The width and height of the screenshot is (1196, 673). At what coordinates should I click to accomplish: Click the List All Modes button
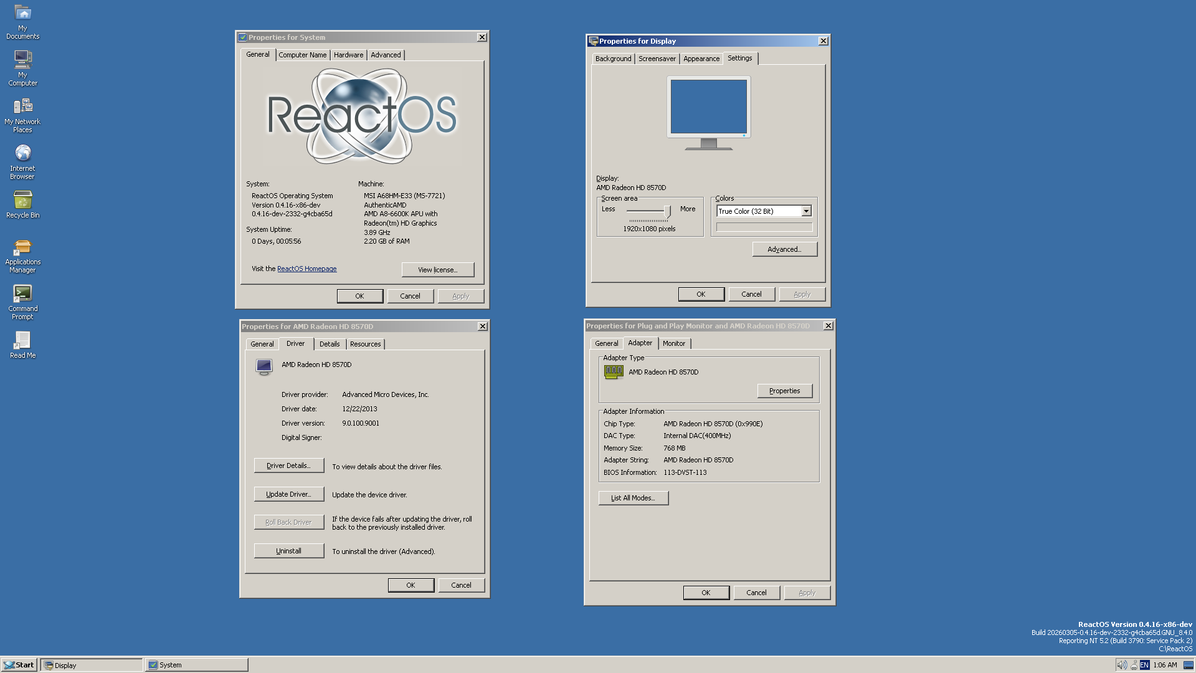[633, 498]
